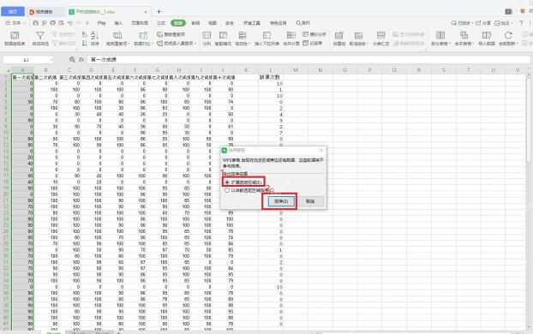Viewport: 533px width, 334px height.
Task: Switch to the View (视图) ribbon tab
Action: tap(213, 23)
